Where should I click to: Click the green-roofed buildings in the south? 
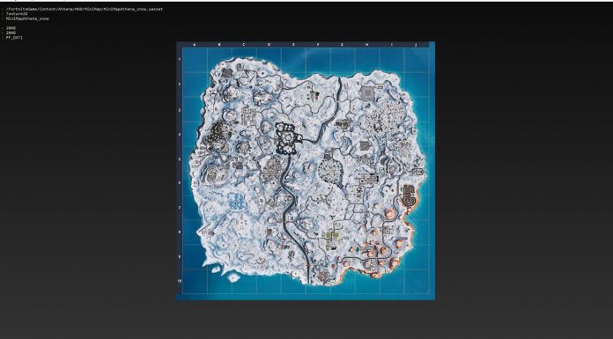tap(332, 236)
